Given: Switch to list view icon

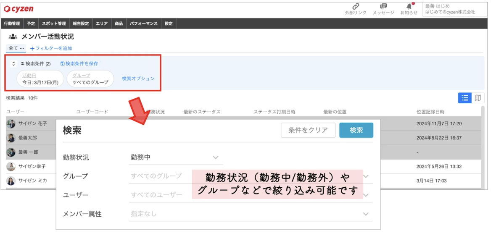Looking at the screenshot, I should tap(465, 98).
